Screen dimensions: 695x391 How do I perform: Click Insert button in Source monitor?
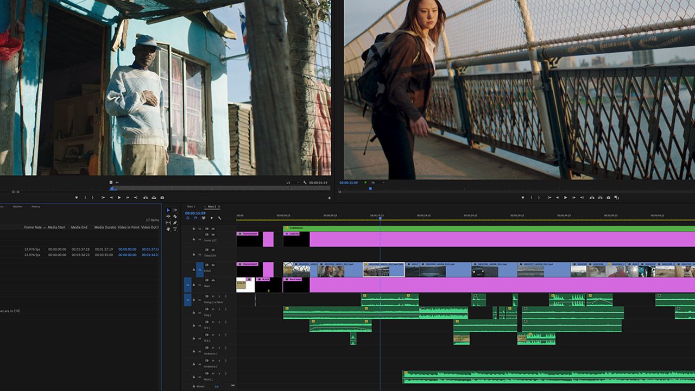pos(146,198)
